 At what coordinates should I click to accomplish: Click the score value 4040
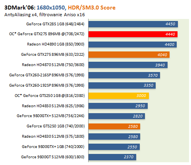[x=162, y=55]
